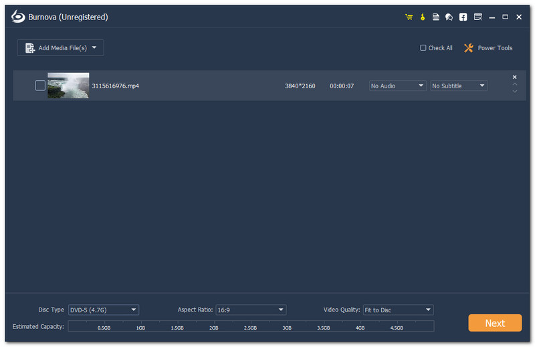Click the yellow shopping cart purchase icon

tap(409, 17)
